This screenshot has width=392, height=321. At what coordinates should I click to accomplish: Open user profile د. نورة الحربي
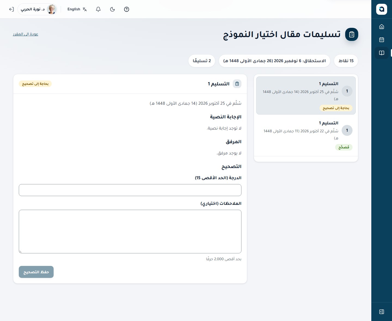pyautogui.click(x=38, y=9)
